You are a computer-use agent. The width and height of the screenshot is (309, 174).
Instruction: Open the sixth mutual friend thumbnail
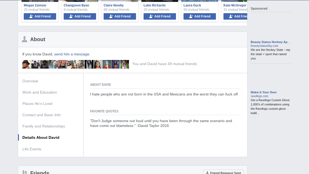[71, 64]
